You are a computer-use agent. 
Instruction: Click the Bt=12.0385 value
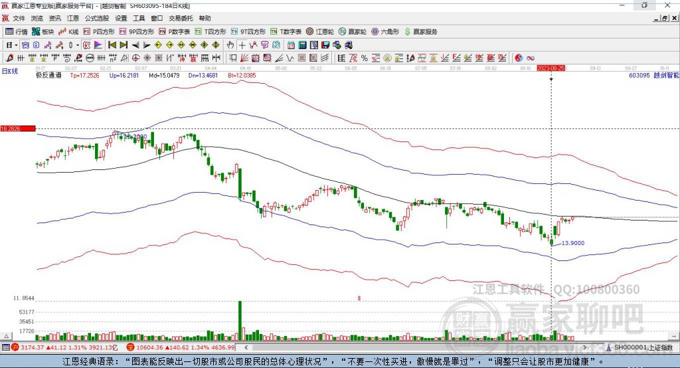tap(242, 75)
